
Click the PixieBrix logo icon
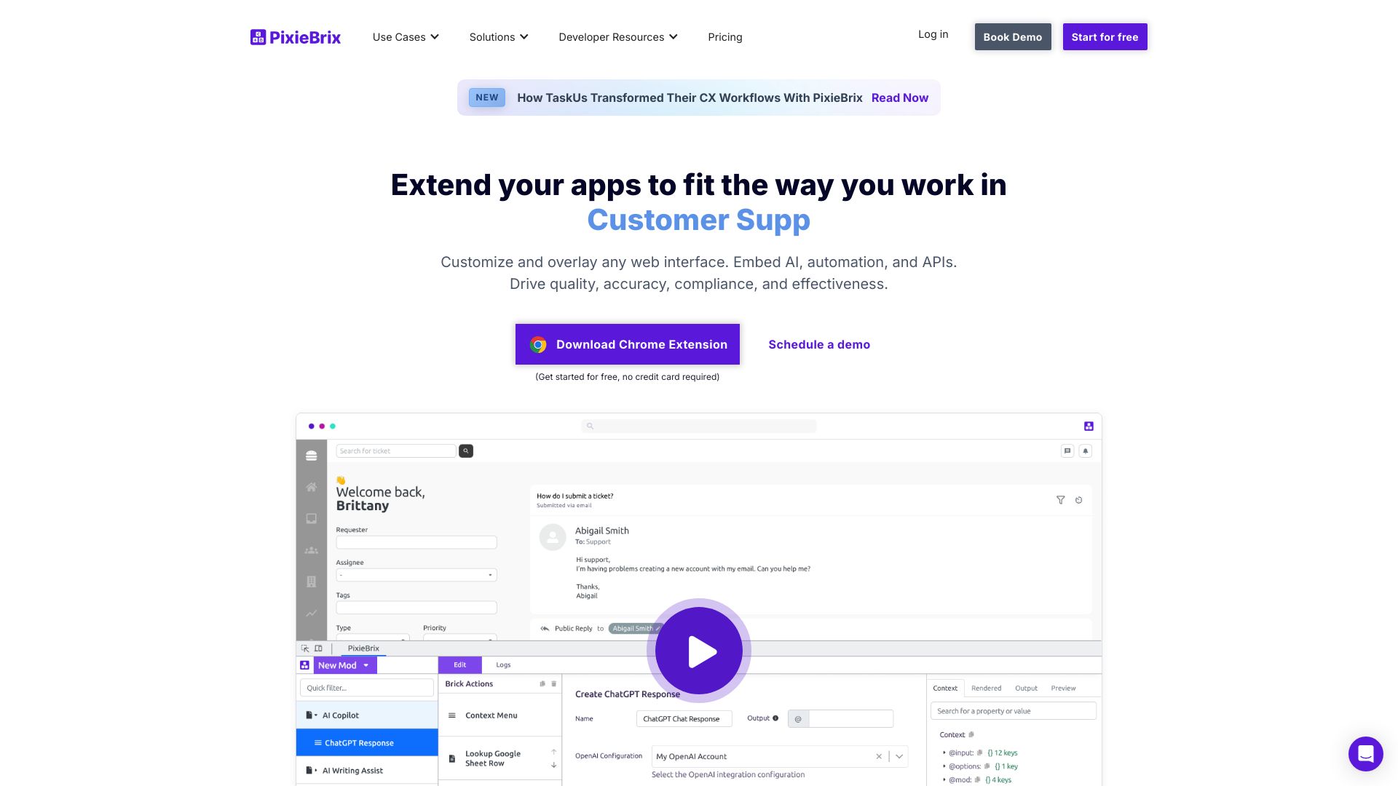(257, 36)
